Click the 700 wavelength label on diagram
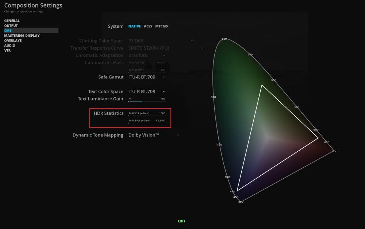The height and width of the screenshot is (229, 365). point(334,151)
